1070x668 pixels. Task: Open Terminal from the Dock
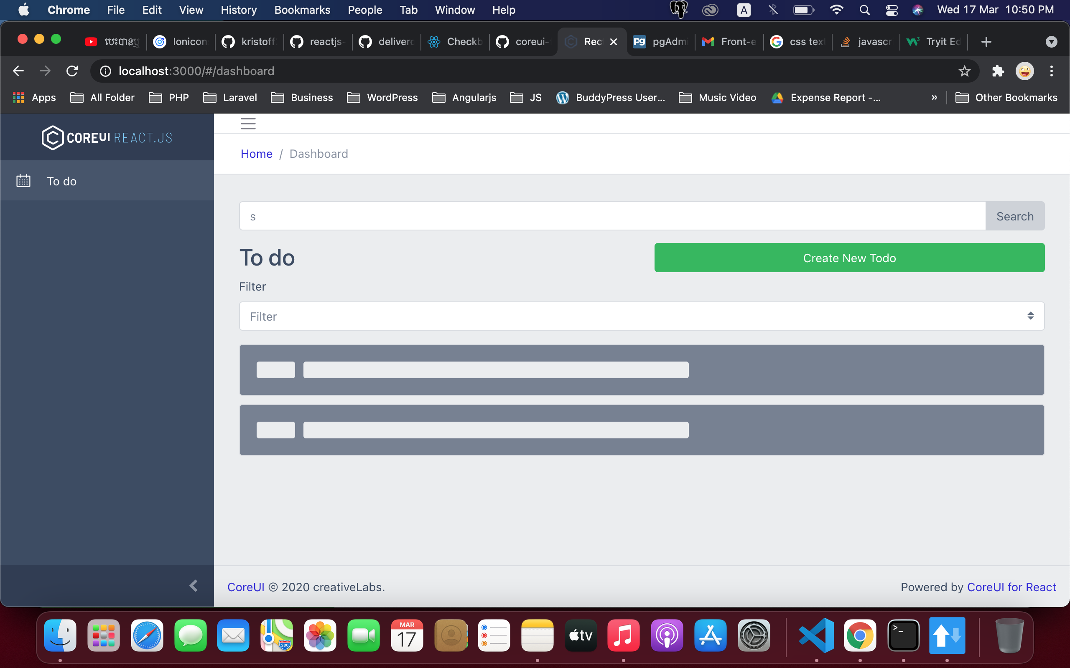(x=903, y=635)
